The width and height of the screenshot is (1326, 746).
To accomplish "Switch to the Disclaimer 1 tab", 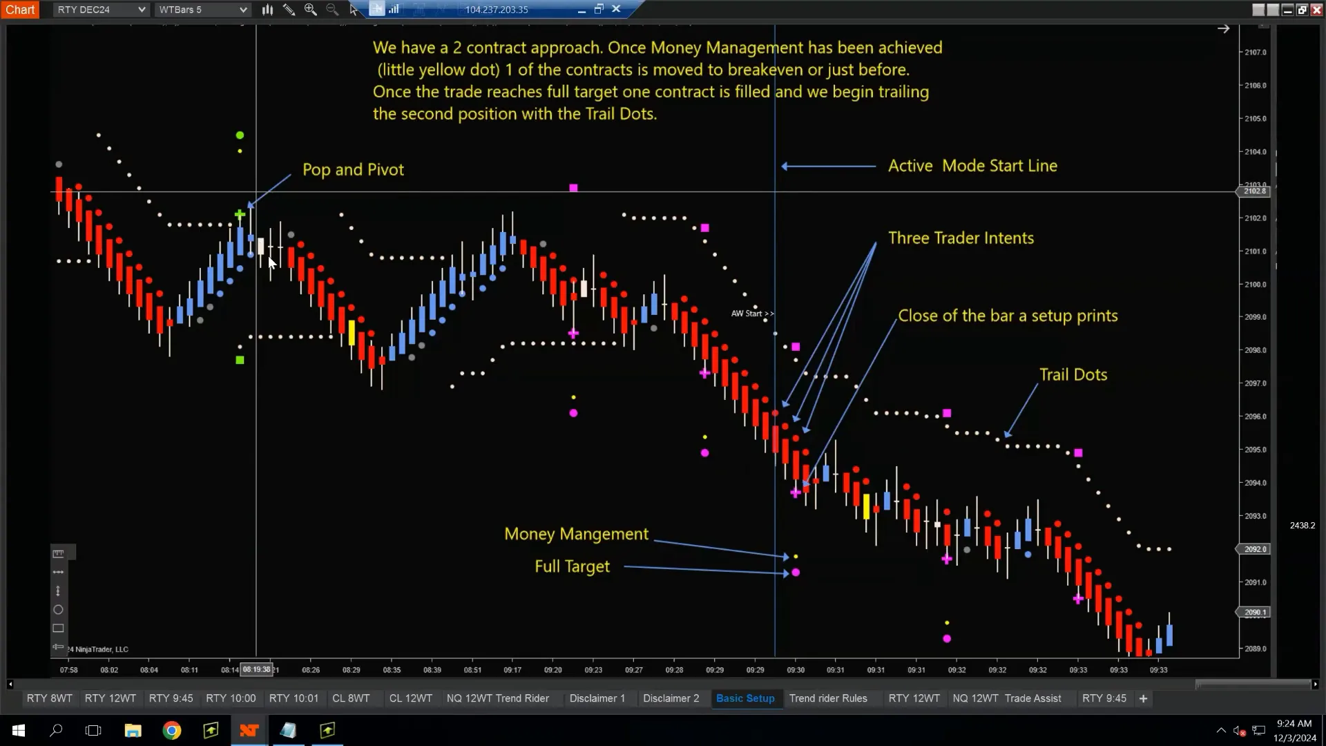I will tap(597, 698).
